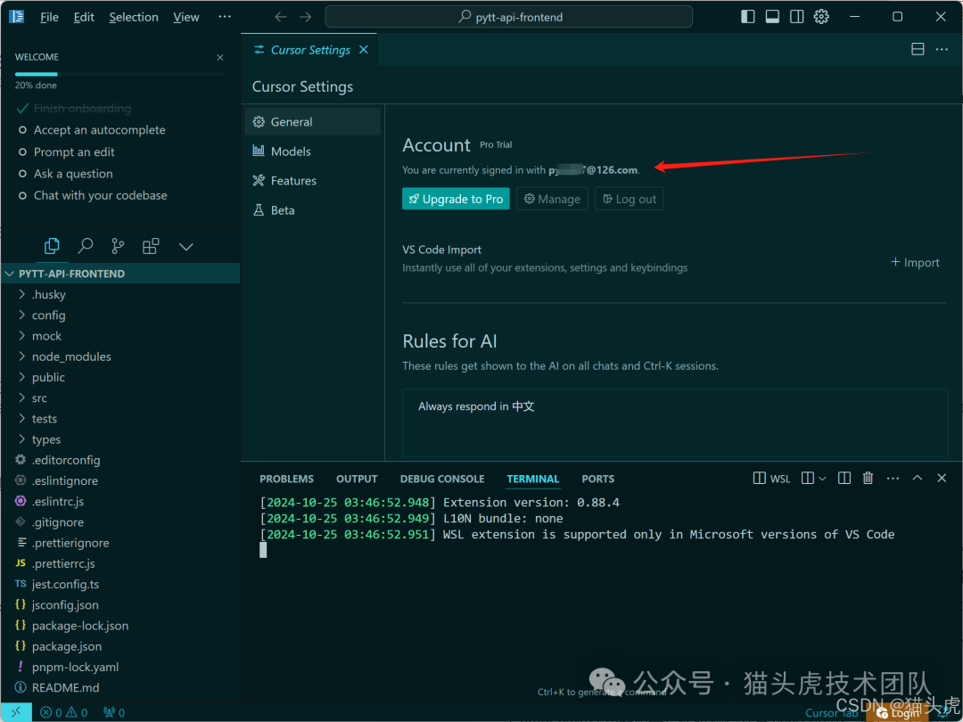Viewport: 963px width, 722px height.
Task: Open editor more actions ellipsis
Action: click(x=942, y=49)
